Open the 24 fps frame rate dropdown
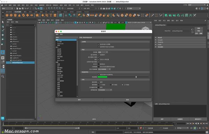Image resolution: width=209 pixels, height=134 pixels. 183,128
